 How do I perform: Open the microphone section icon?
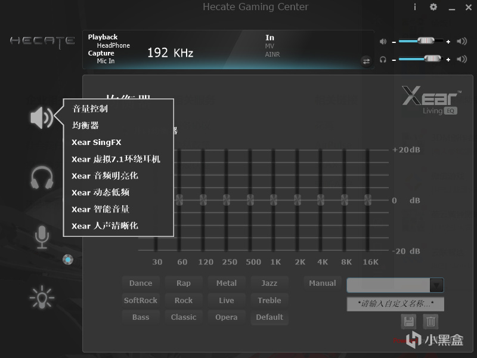point(42,237)
